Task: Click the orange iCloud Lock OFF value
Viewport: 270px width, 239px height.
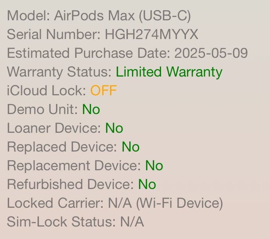Action: [x=103, y=91]
